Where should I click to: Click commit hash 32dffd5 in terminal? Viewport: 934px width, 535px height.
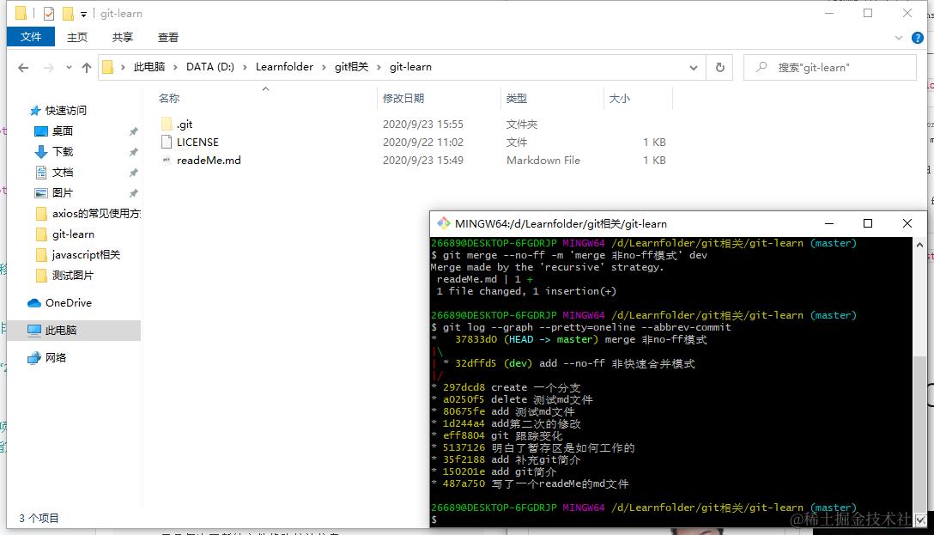click(476, 363)
